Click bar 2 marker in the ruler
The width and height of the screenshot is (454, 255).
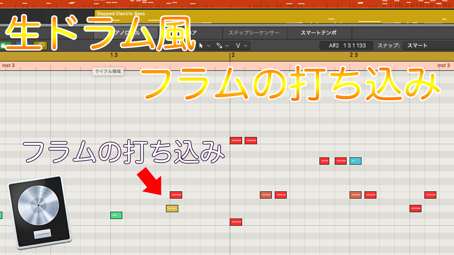pyautogui.click(x=233, y=55)
